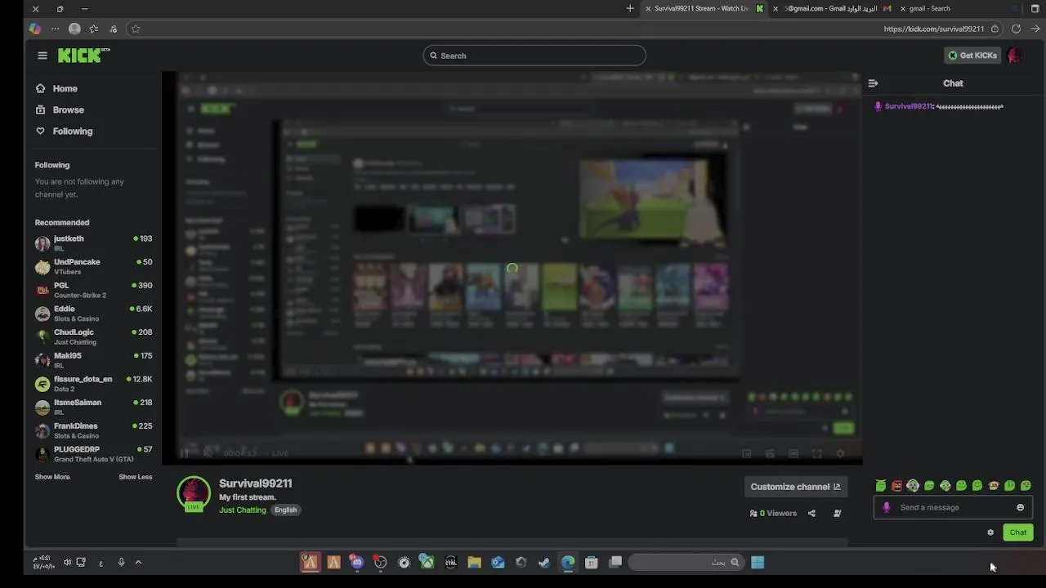Click the Get KICKs button

pos(972,56)
